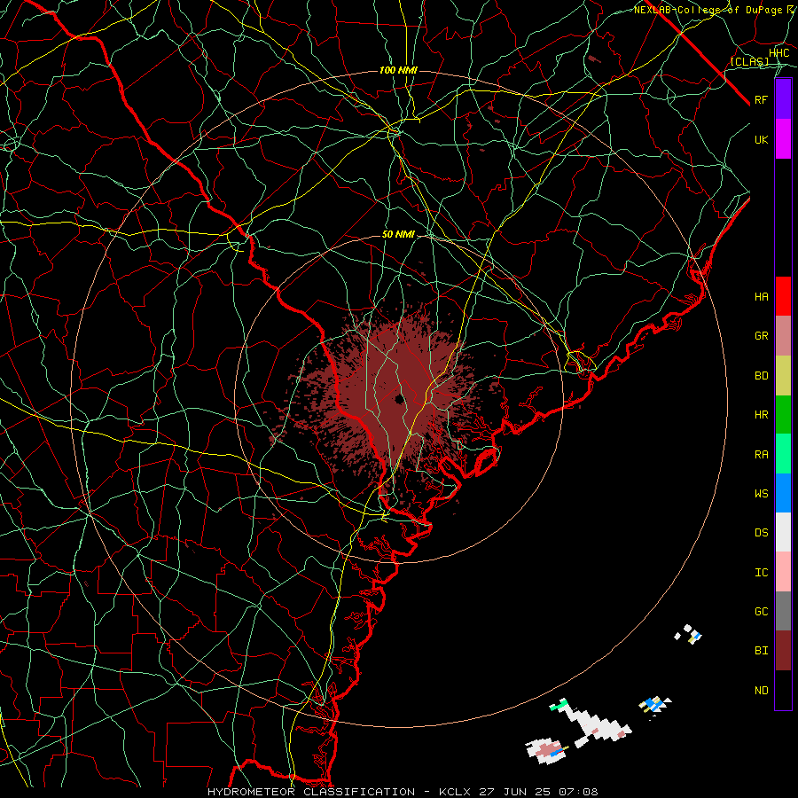The width and height of the screenshot is (798, 798).
Task: Pick the WS blue legend swatch
Action: (783, 493)
